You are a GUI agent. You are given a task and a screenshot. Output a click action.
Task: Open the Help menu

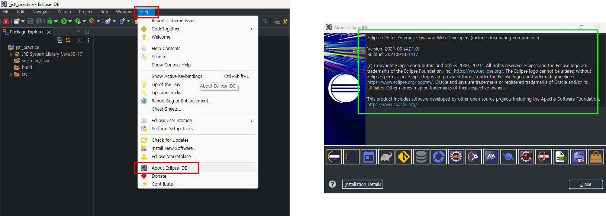coord(145,12)
